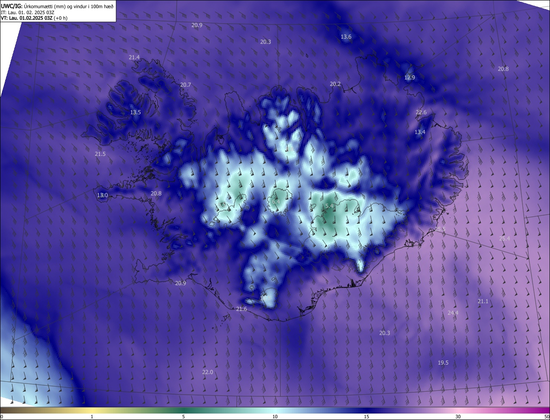Click the 19.5 value label

point(443,363)
